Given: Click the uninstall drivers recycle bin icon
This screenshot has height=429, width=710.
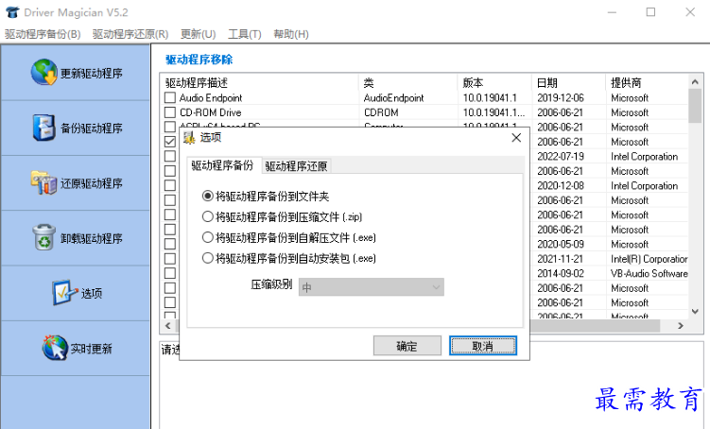Looking at the screenshot, I should tap(43, 237).
